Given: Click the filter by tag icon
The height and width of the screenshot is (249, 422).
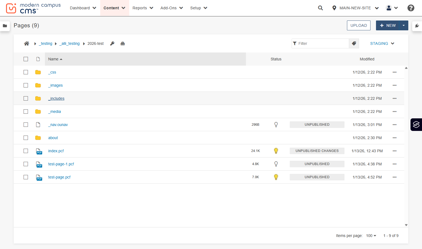Looking at the screenshot, I should [354, 43].
